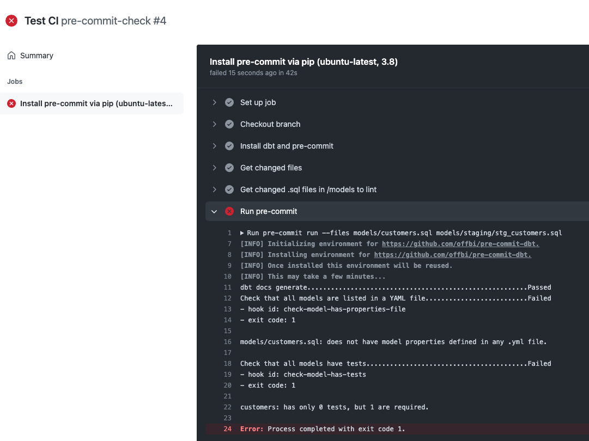
Task: Expand the Set up job step
Action: 214,102
